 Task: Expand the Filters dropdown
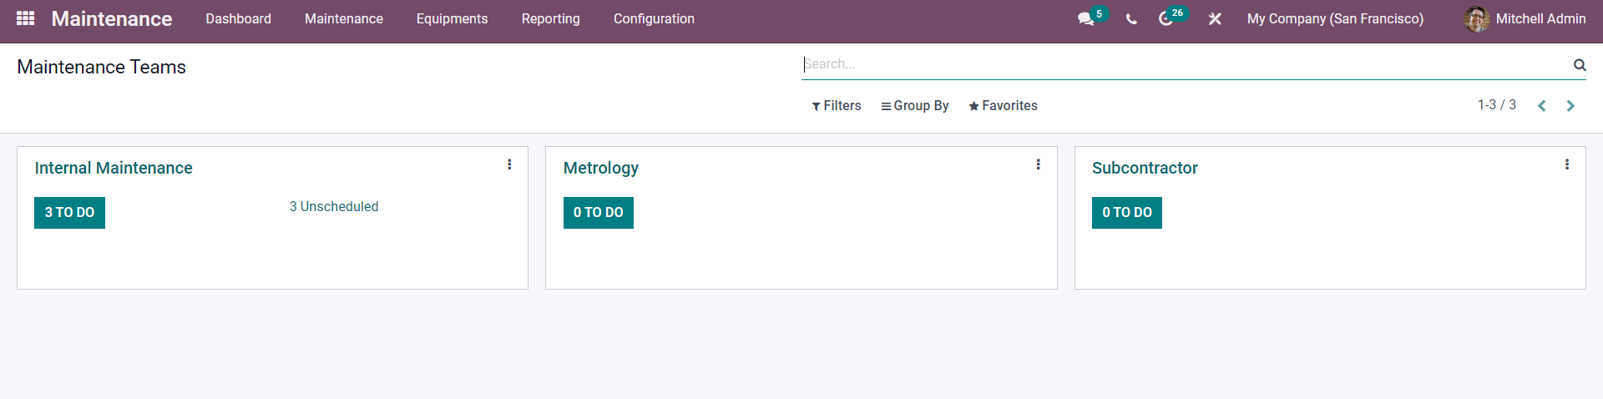point(837,106)
